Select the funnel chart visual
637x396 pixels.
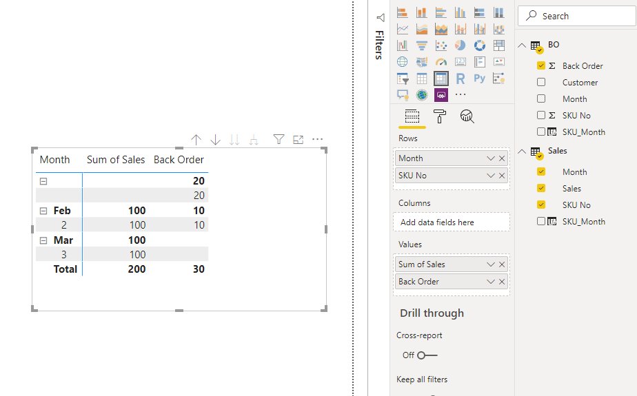(422, 45)
